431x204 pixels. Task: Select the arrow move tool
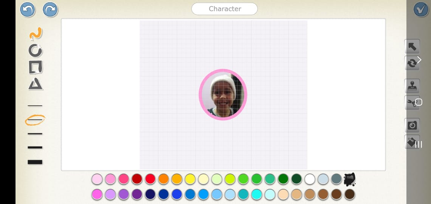click(412, 47)
